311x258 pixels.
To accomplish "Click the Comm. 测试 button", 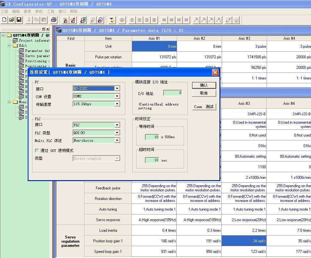I will 204,107.
